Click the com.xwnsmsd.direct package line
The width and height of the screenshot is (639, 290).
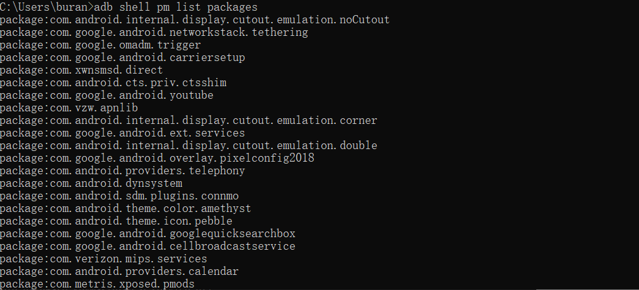coord(81,70)
